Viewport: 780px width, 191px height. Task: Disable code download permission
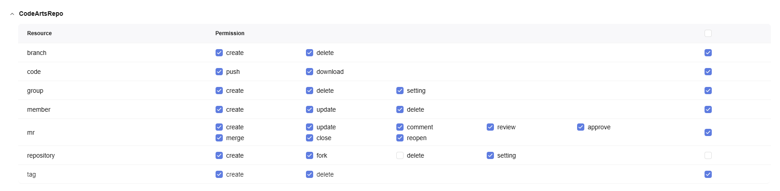coord(310,72)
